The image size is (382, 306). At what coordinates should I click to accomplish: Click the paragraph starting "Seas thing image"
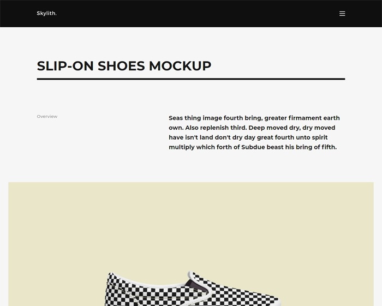click(x=254, y=133)
